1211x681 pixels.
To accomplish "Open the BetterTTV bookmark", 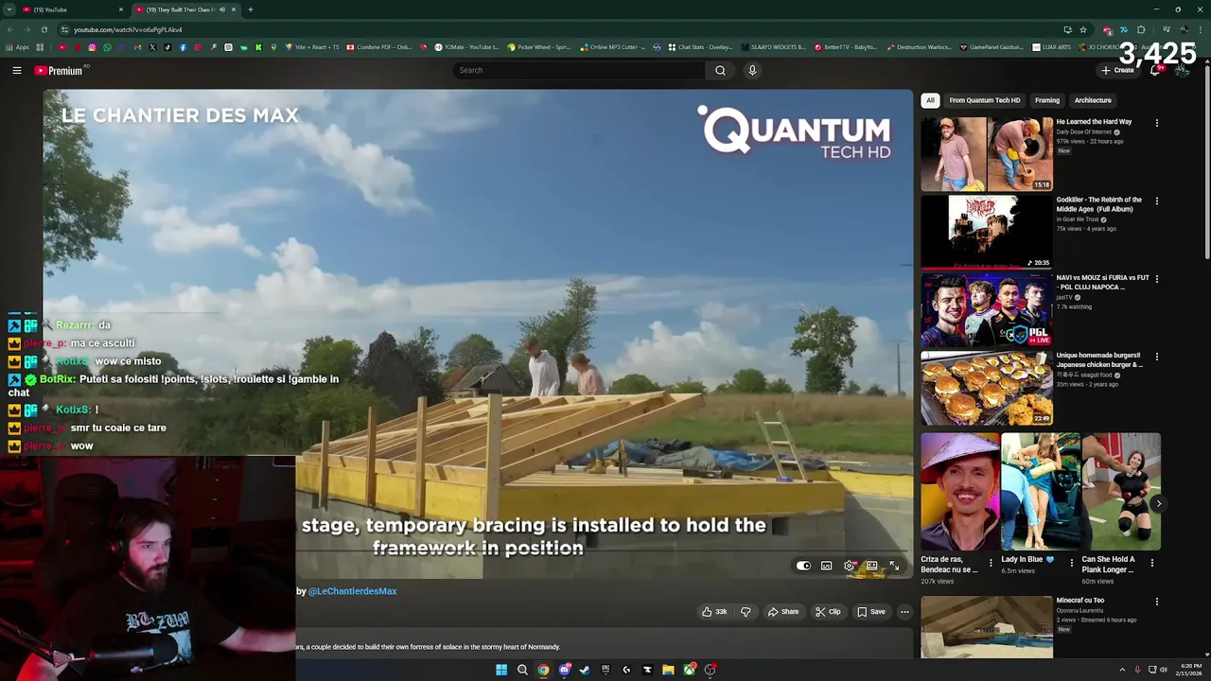I will [x=845, y=47].
